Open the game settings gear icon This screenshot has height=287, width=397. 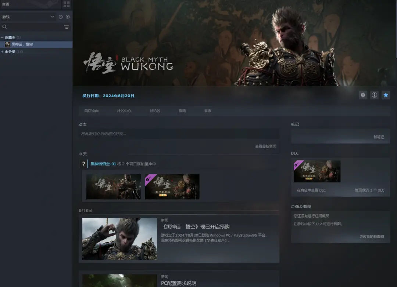click(x=363, y=95)
